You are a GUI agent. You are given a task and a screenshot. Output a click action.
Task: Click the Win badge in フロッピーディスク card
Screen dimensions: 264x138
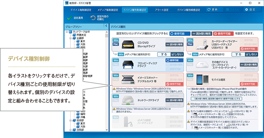(116, 60)
